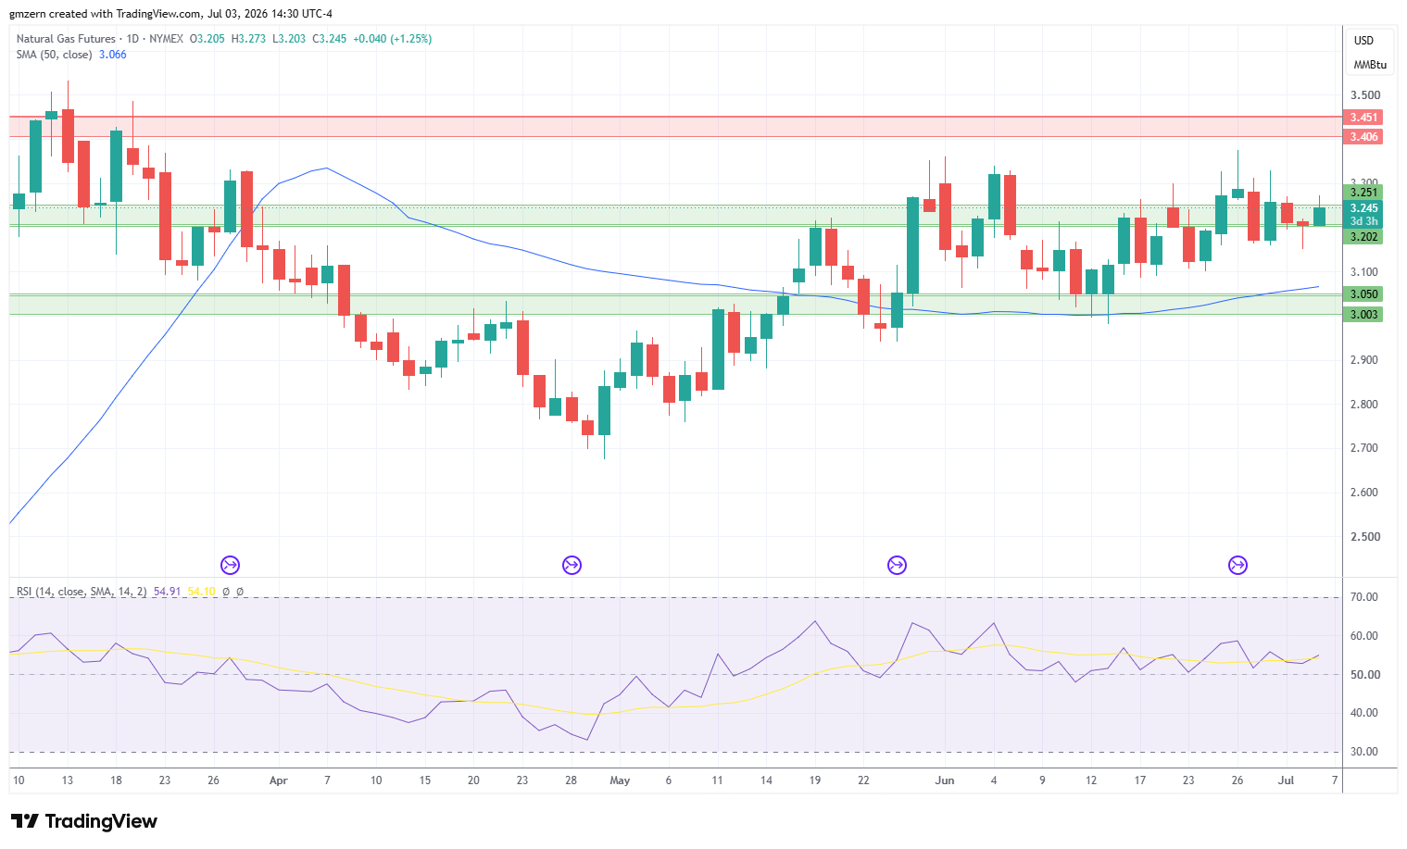Click the red 3.451 price label
Screen dimensions: 1407x849
point(1363,118)
